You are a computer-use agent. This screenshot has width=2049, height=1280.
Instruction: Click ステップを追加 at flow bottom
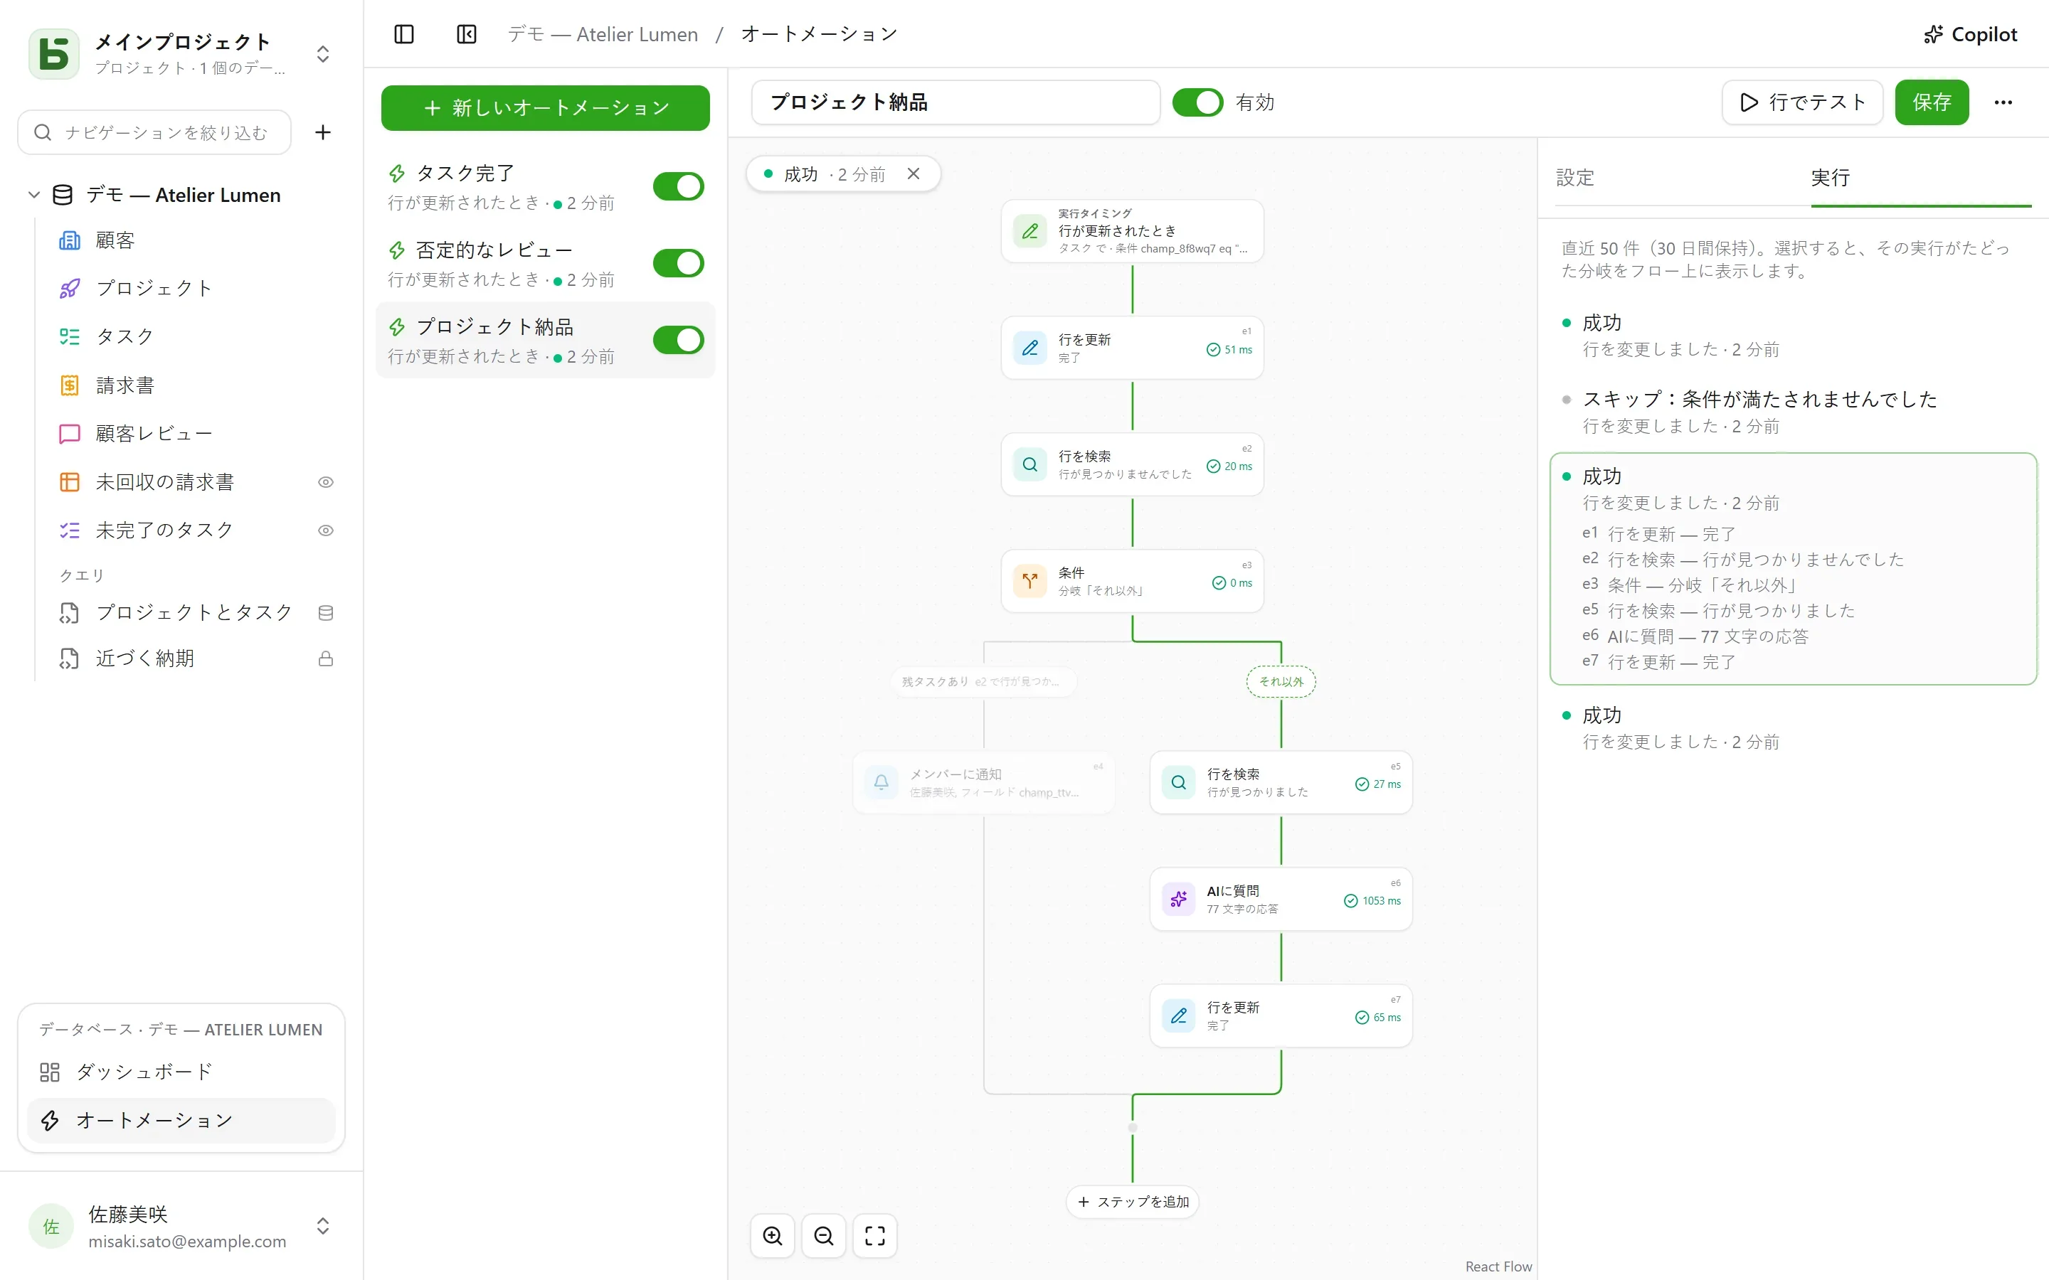[x=1132, y=1201]
